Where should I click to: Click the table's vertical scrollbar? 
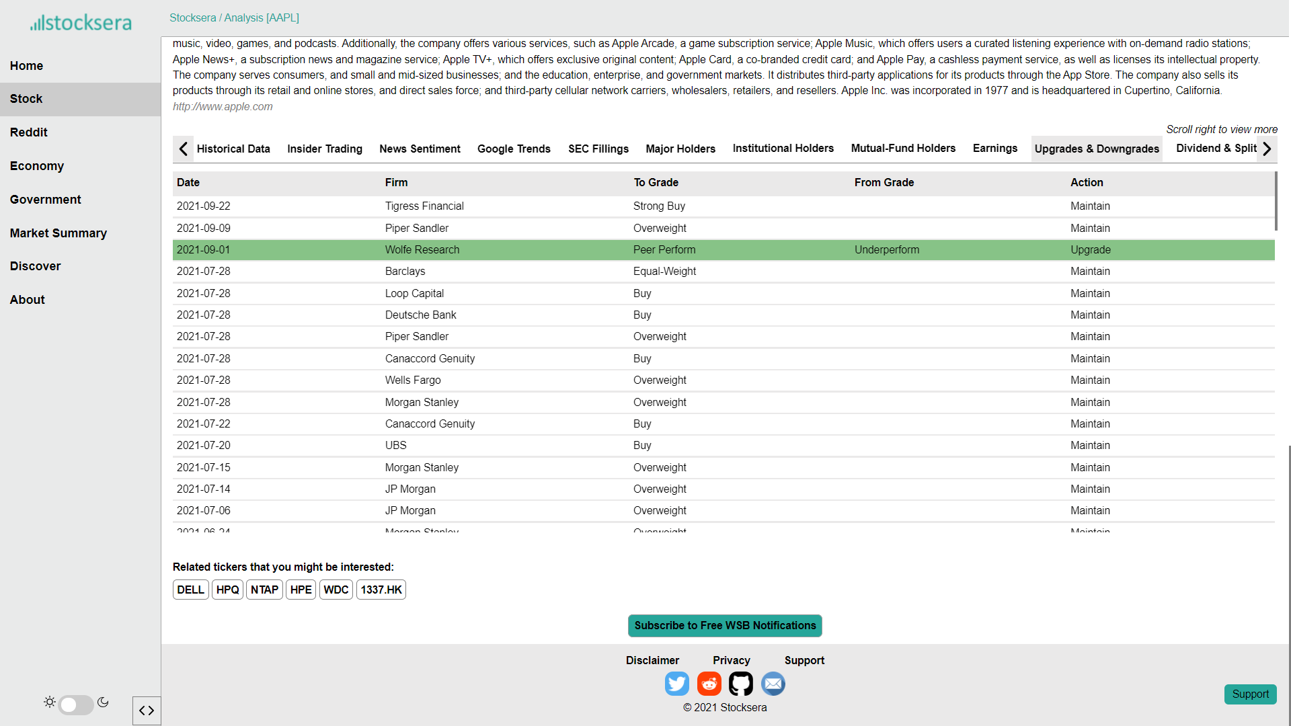pos(1276,202)
